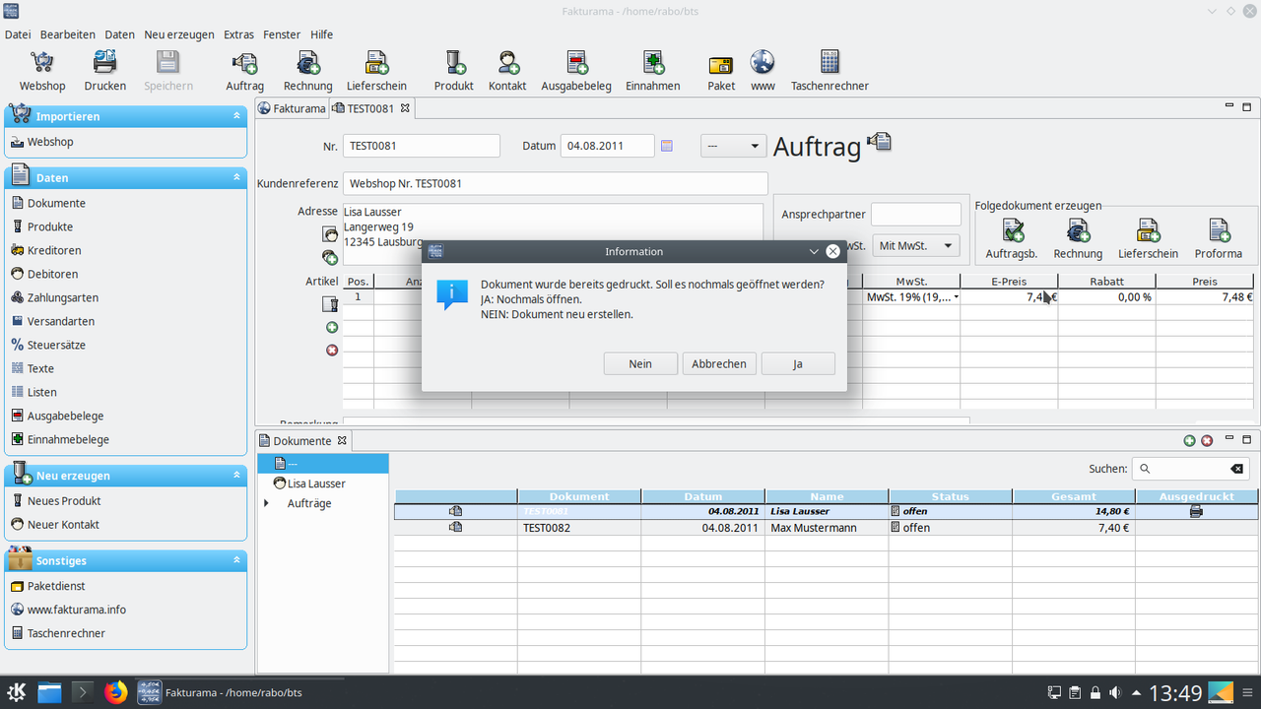Collapse the Neu erzeugen sidebar section
Viewport: 1261px width, 709px height.
pos(236,476)
